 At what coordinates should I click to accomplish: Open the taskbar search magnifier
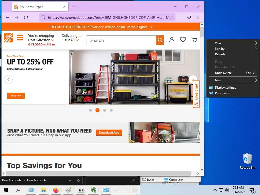click(x=18, y=190)
